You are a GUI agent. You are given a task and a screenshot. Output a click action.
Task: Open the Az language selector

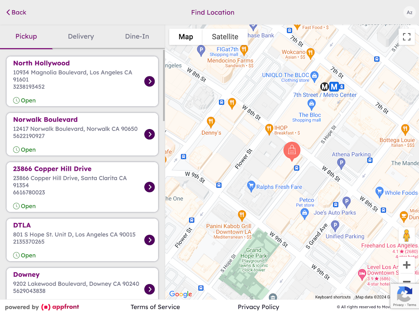[x=409, y=12]
